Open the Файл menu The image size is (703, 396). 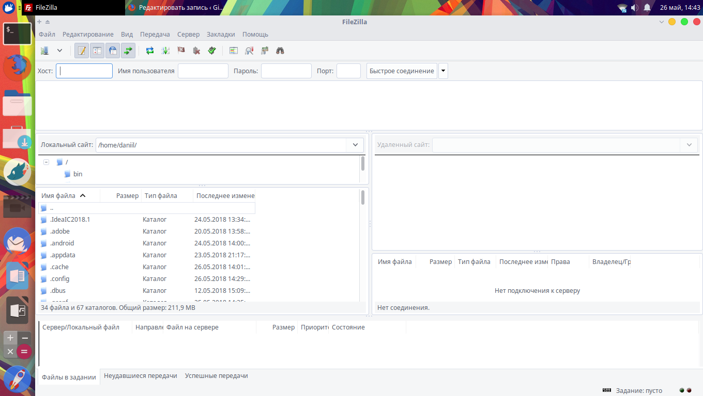pyautogui.click(x=47, y=34)
